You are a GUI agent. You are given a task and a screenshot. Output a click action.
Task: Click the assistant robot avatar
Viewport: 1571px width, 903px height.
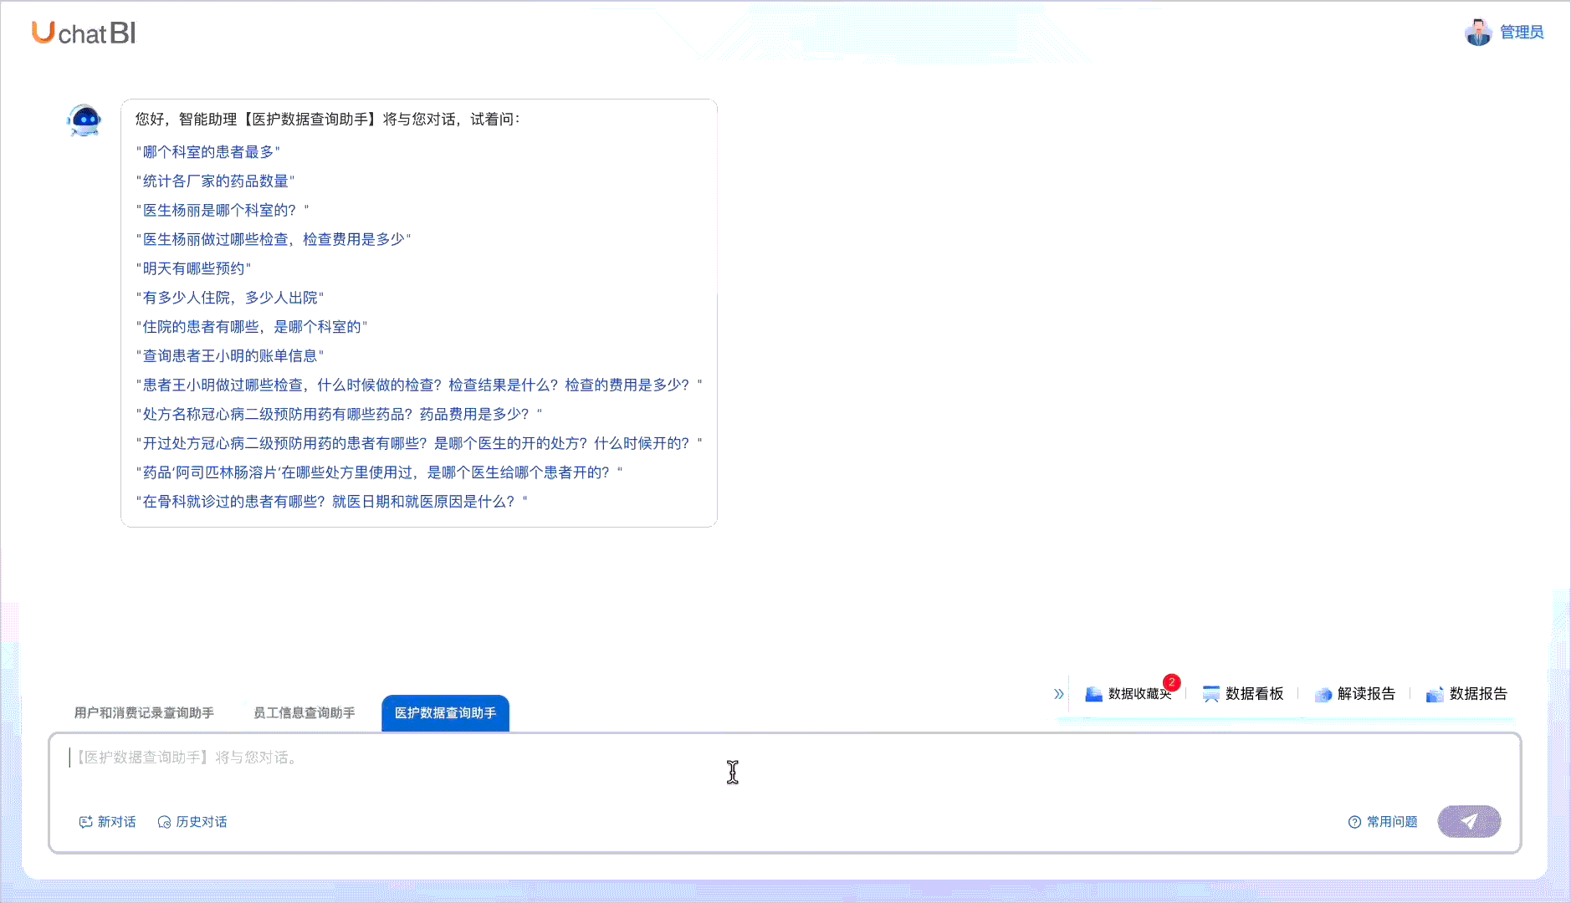[84, 120]
